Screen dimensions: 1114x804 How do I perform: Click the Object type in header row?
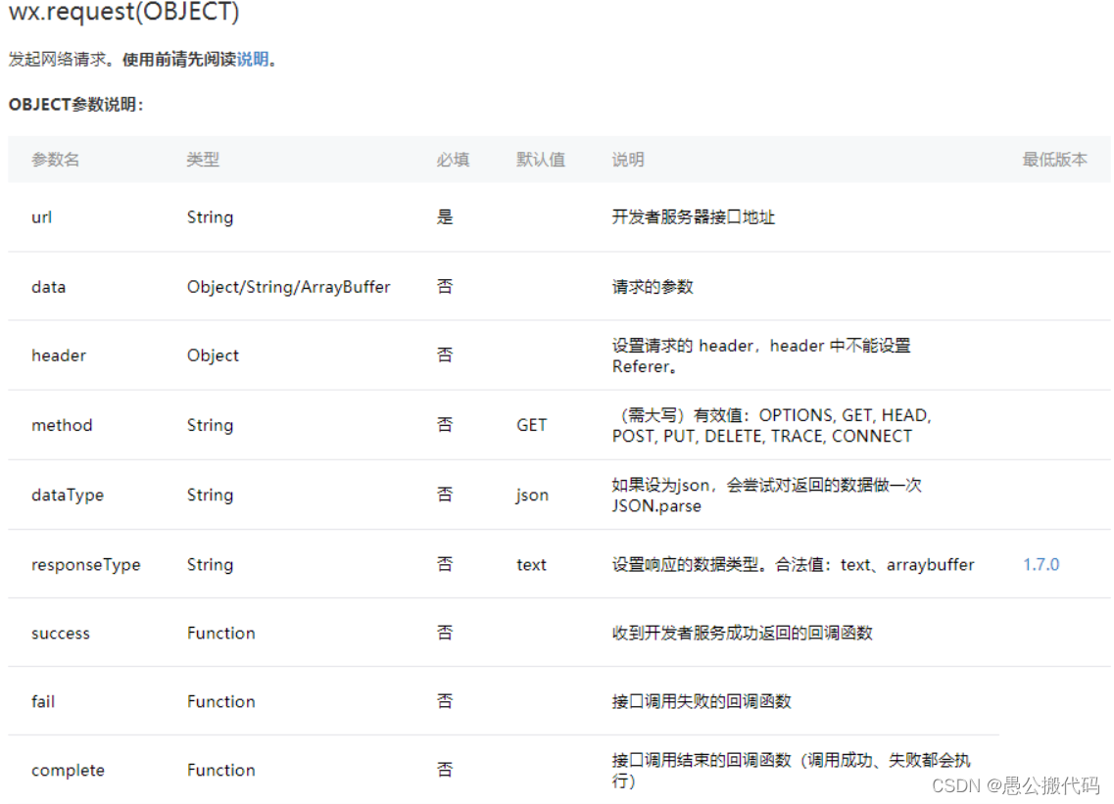pyautogui.click(x=214, y=355)
